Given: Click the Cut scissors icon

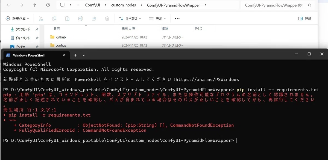Looking at the screenshot, I should [41, 19].
